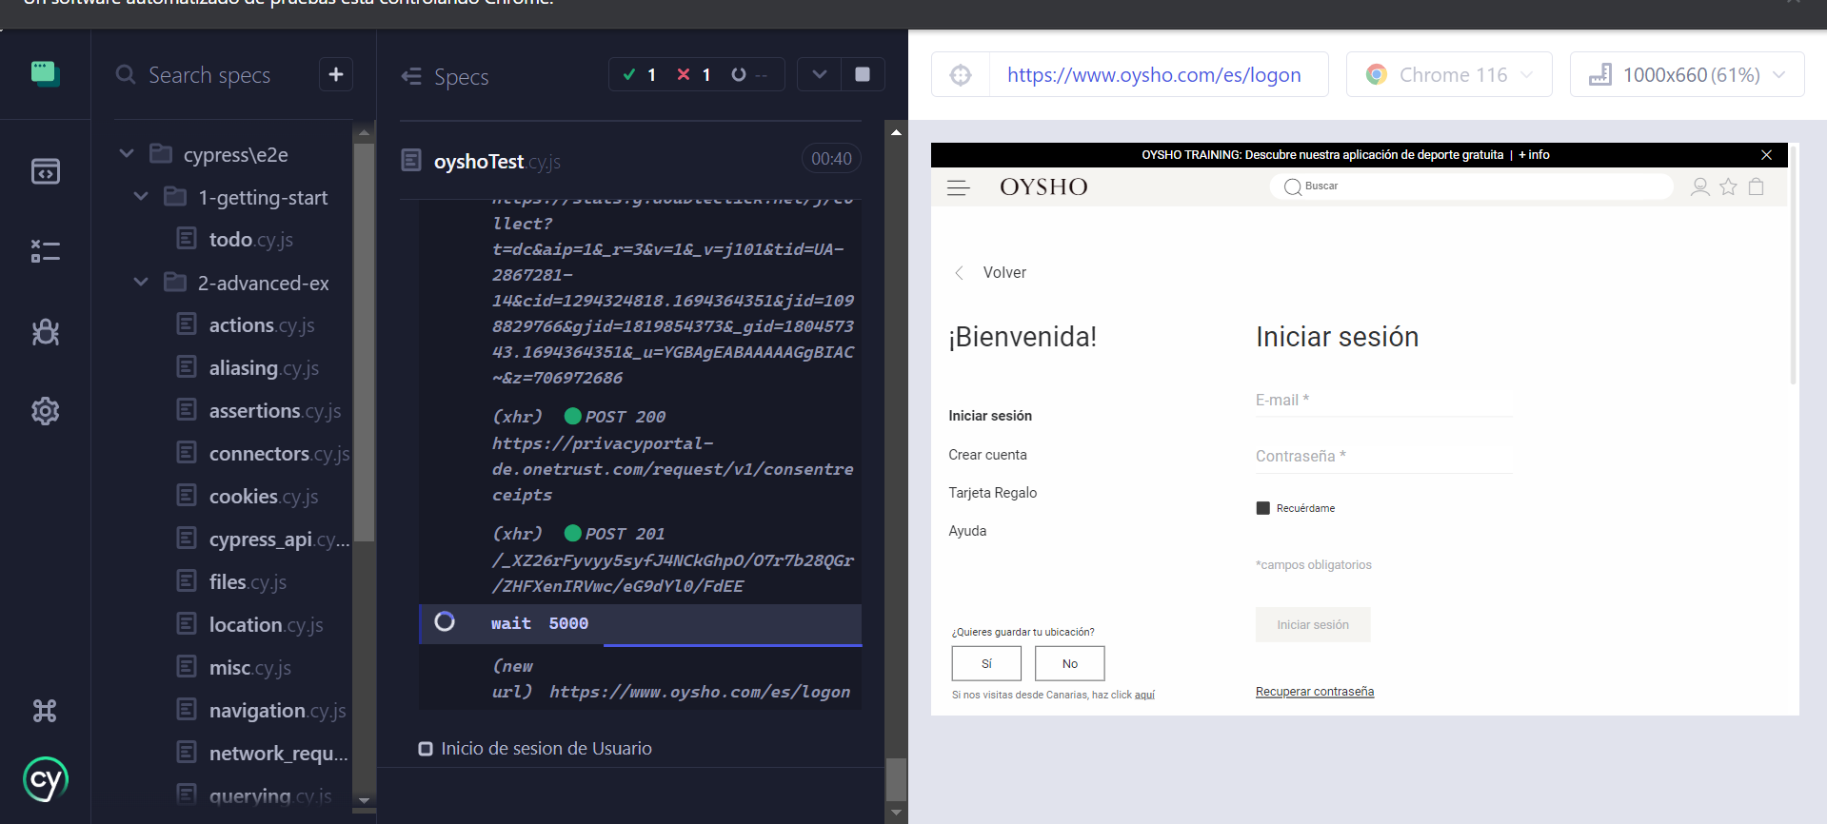This screenshot has height=824, width=1827.
Task: Open cypress_api spec file
Action: [280, 539]
